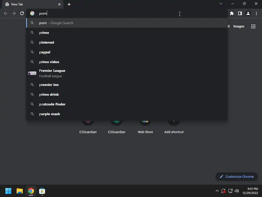
Task: Choose the 'pinterest' suggestion
Action: (127, 42)
